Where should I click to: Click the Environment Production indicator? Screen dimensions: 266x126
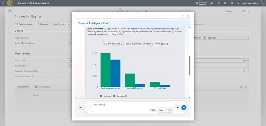click(202, 3)
